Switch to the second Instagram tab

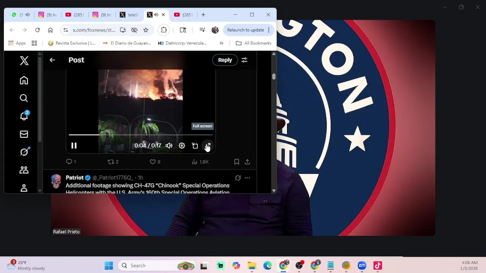(102, 15)
